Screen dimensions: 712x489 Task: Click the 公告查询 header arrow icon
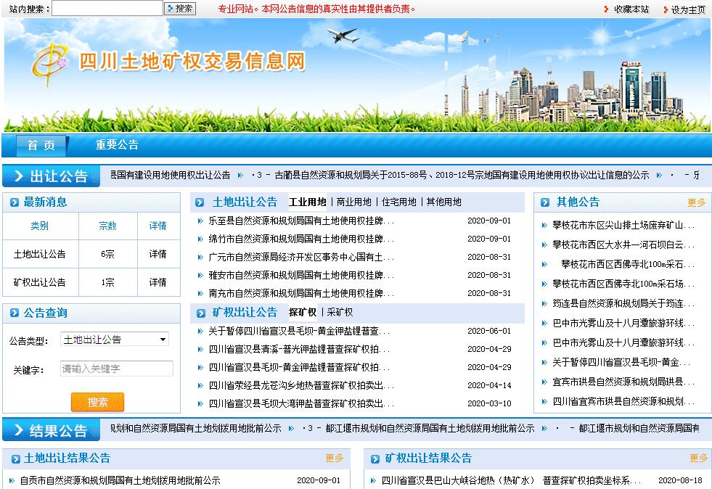click(x=15, y=313)
